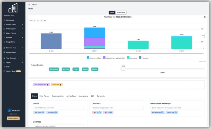Expand the Your Account menu

22,58
